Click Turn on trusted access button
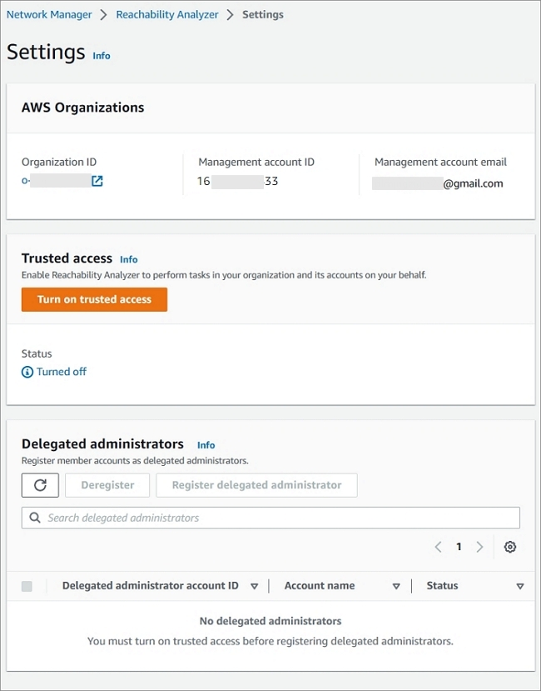This screenshot has width=541, height=691. click(x=94, y=300)
